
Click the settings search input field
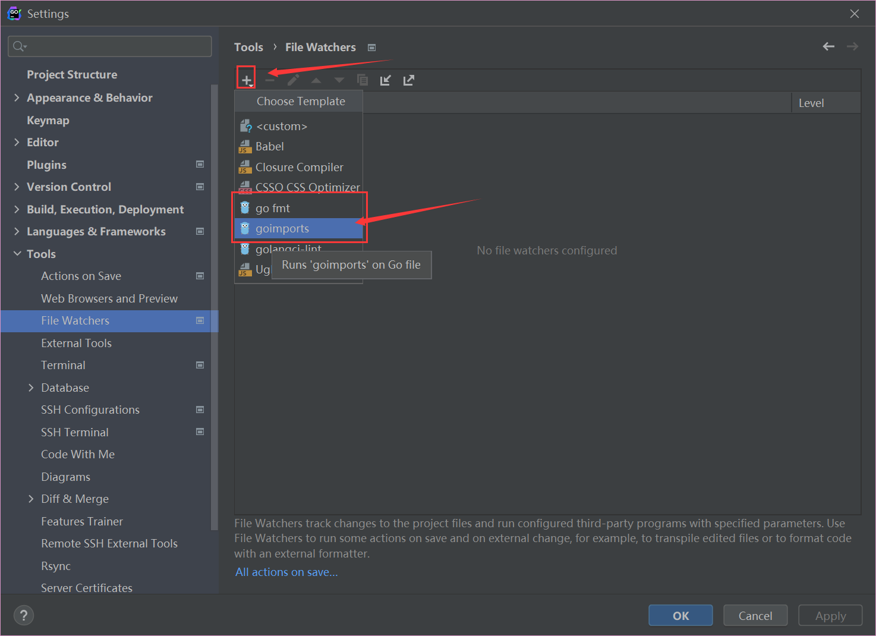[x=110, y=46]
